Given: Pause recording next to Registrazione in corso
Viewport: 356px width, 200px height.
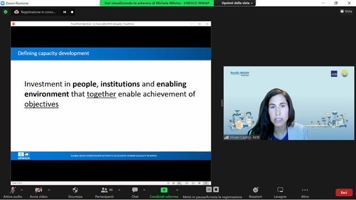Looking at the screenshot, I should (65, 12).
